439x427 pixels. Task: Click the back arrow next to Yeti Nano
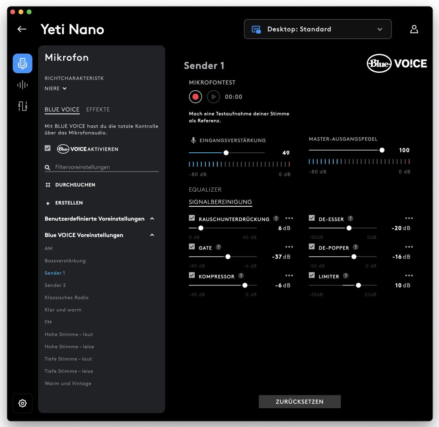tap(22, 29)
